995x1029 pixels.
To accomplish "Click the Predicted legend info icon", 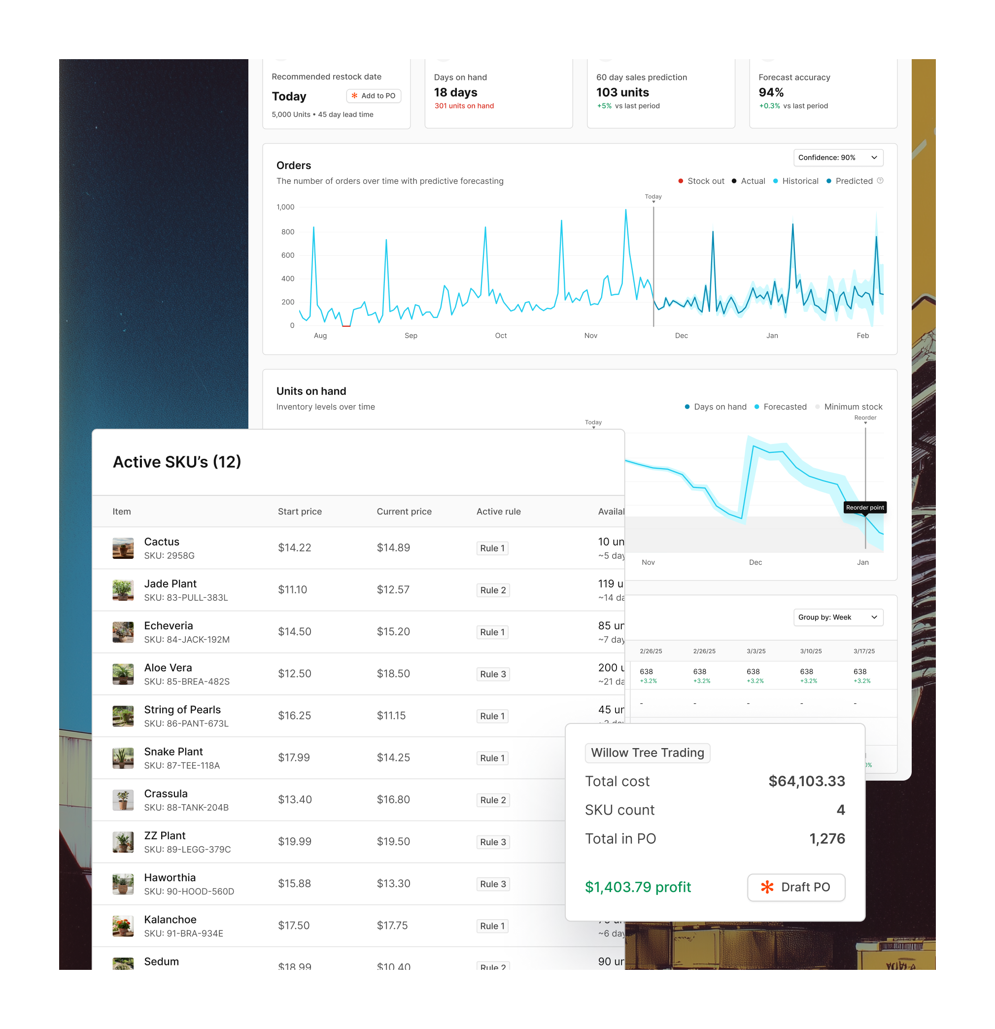I will point(881,180).
